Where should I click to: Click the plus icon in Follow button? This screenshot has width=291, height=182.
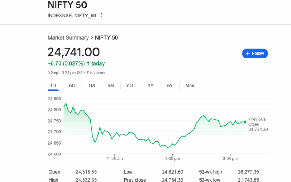tap(248, 54)
